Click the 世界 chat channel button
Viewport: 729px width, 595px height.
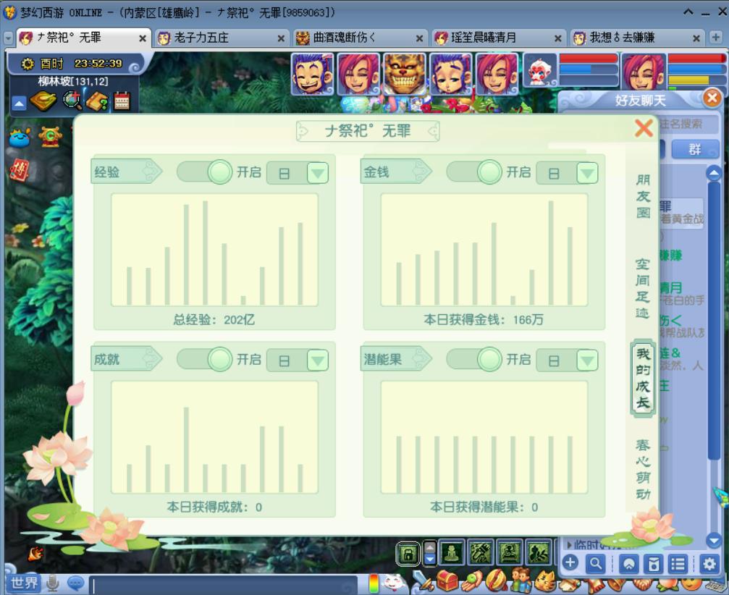[23, 583]
